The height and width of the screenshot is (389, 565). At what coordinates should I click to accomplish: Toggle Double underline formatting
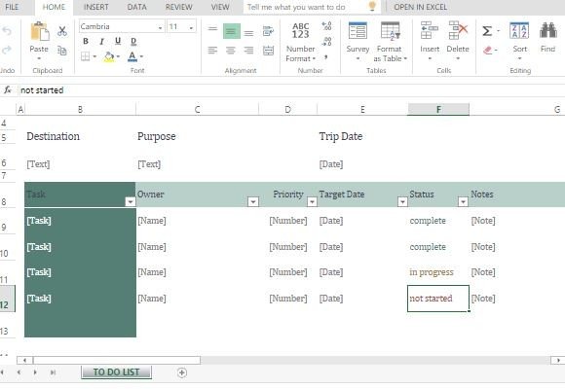(x=133, y=42)
